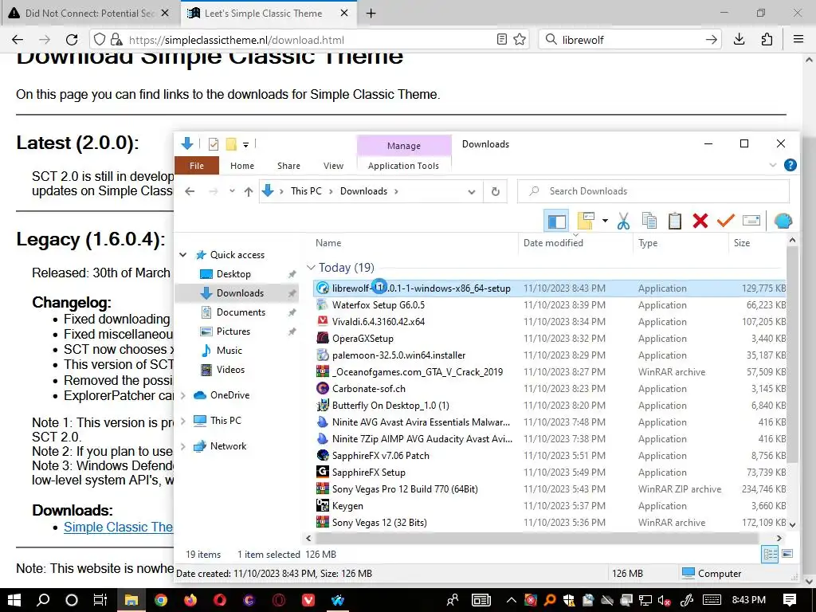
Task: Switch to the Share ribbon tab
Action: [288, 166]
